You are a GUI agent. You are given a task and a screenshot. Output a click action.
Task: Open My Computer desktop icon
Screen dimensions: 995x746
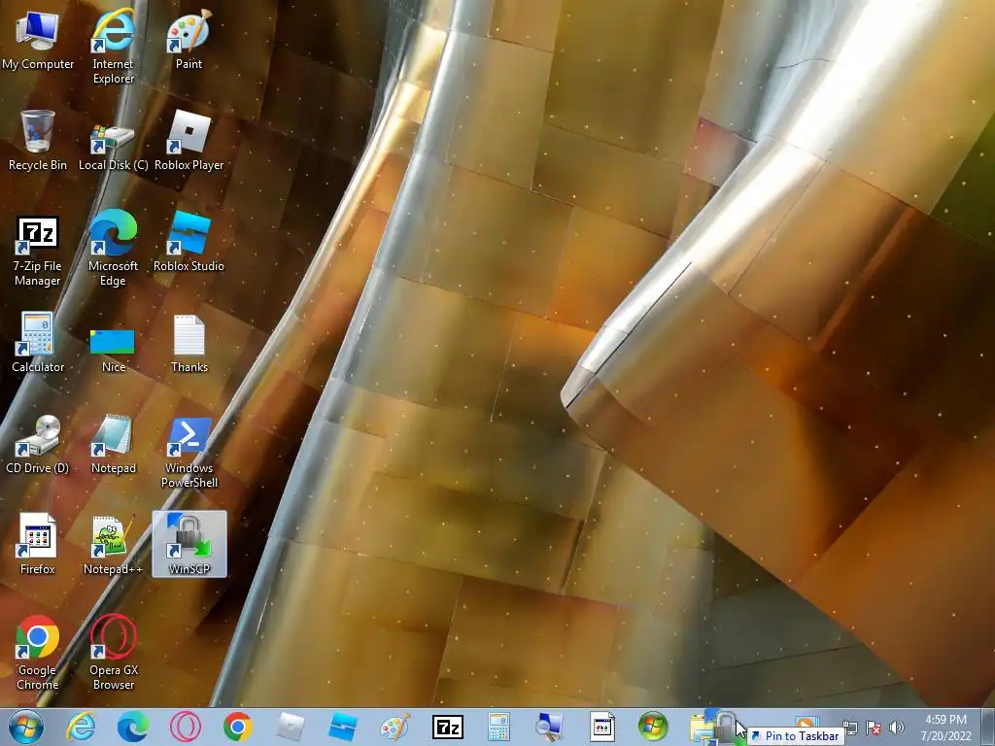[38, 40]
